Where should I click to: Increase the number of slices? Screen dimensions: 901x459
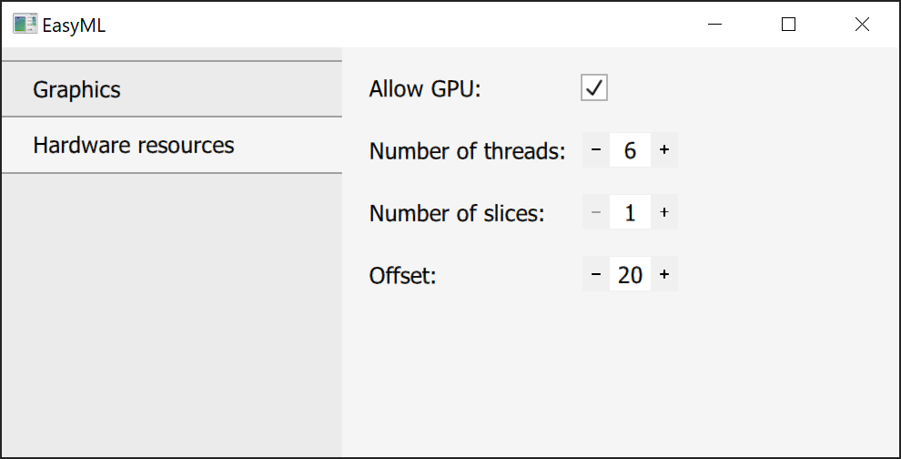pyautogui.click(x=664, y=212)
